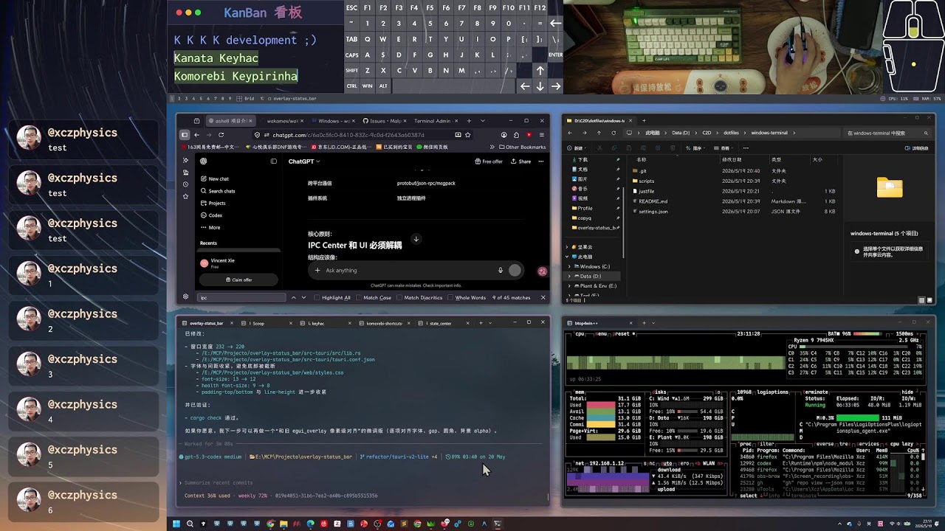Go up one folder in File Explorer
Screen dimensions: 945x531
599,133
